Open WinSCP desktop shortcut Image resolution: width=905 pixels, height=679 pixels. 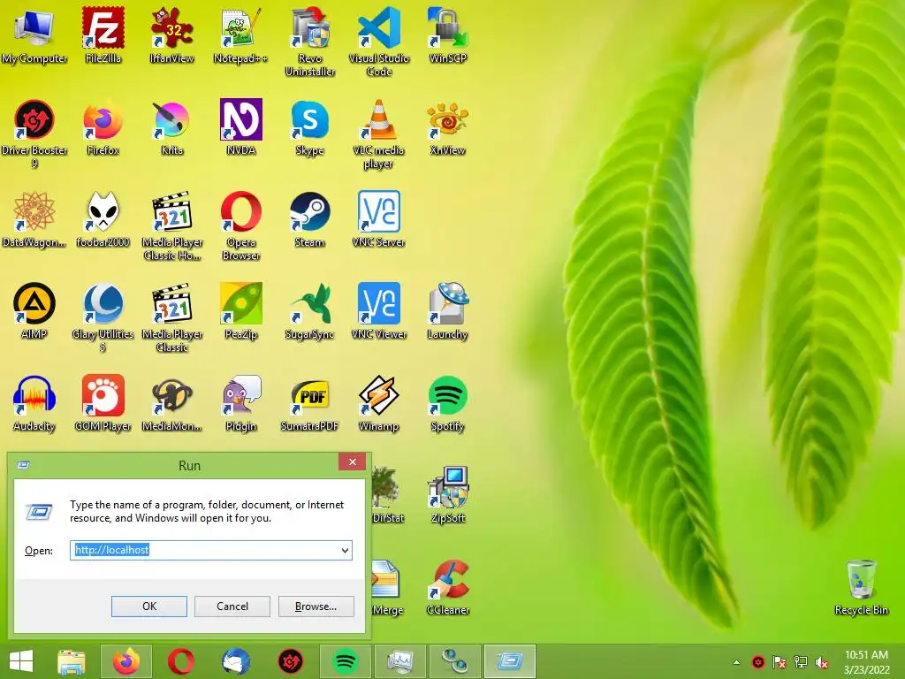pyautogui.click(x=447, y=34)
